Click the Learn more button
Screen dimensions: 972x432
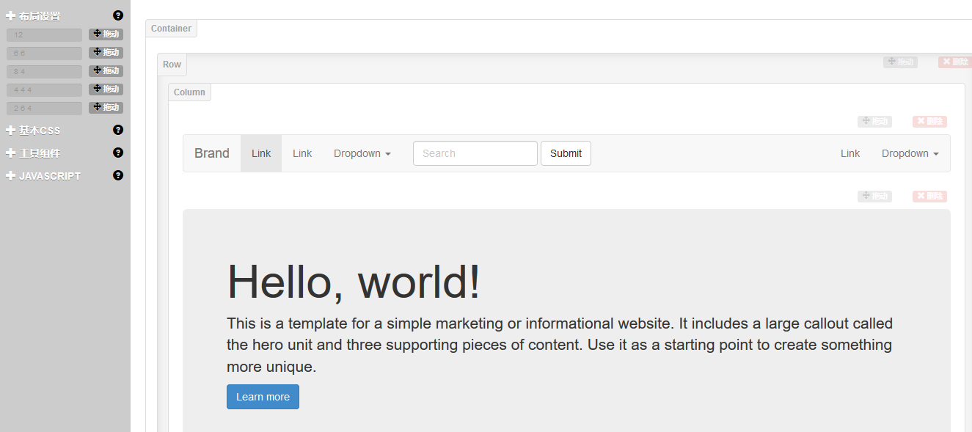click(263, 397)
